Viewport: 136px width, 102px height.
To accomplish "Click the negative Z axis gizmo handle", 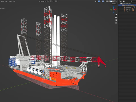I will point(113,12).
